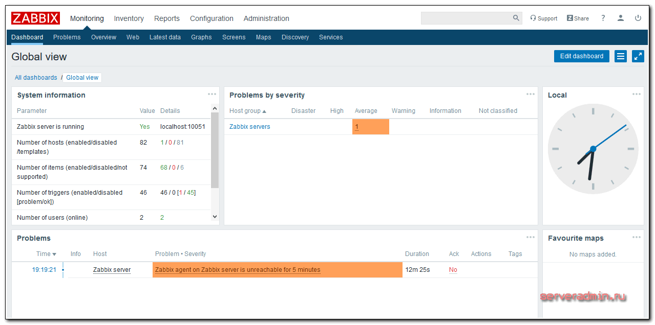Switch to the Latest data tab

click(165, 37)
